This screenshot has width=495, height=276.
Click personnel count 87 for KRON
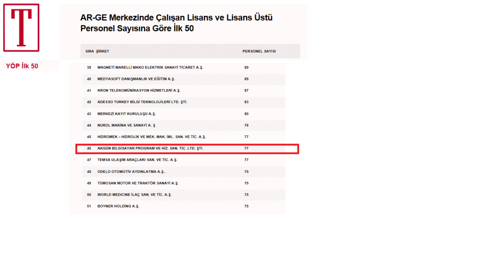(246, 91)
